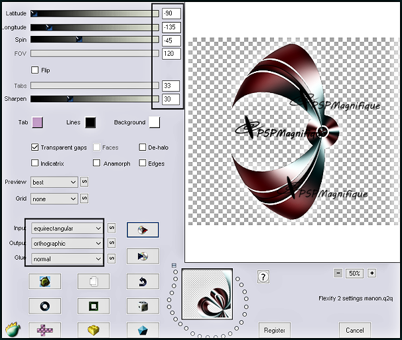Open the purple Tab color swatch
Image resolution: width=402 pixels, height=340 pixels.
(x=38, y=122)
